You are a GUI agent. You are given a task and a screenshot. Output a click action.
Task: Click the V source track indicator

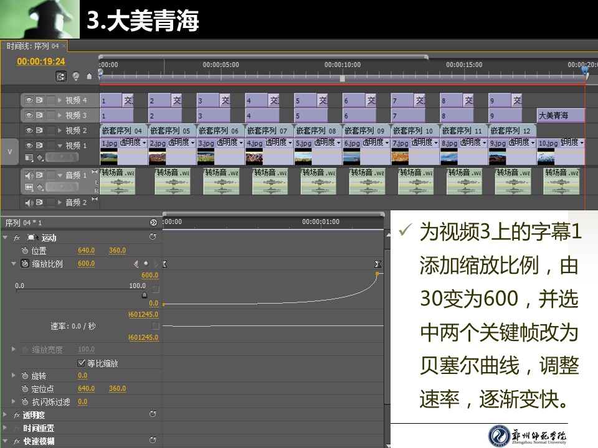[10, 151]
